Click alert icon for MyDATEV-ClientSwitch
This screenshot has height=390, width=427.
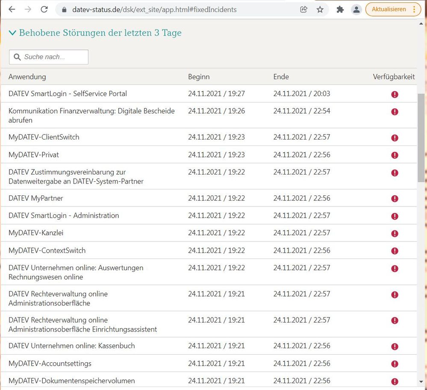[x=395, y=138]
